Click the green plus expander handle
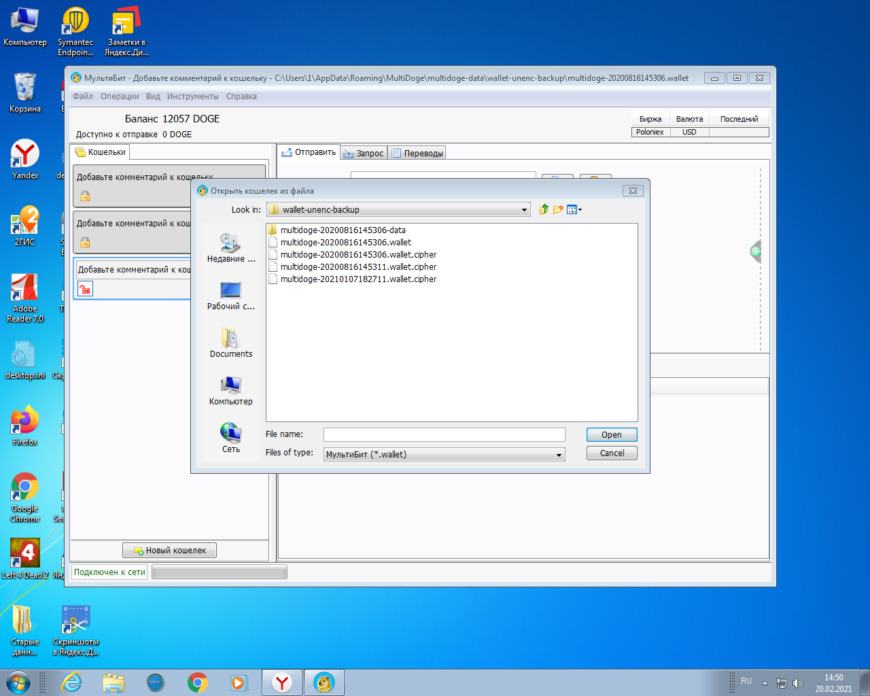870x696 pixels. click(756, 251)
